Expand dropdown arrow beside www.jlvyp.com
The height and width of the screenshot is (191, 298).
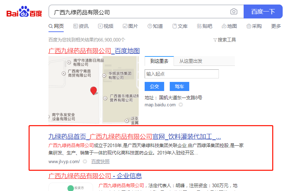[85, 162]
